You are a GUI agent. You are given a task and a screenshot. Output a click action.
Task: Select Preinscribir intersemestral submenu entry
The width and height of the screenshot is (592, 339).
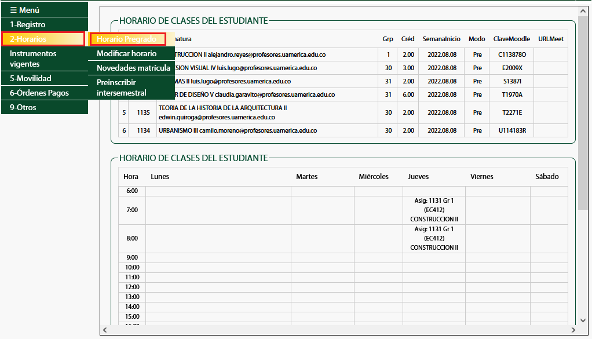click(x=131, y=88)
